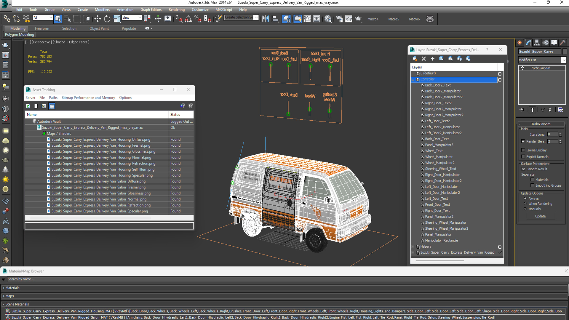Toggle Smooth Result checkbox

pos(523,169)
